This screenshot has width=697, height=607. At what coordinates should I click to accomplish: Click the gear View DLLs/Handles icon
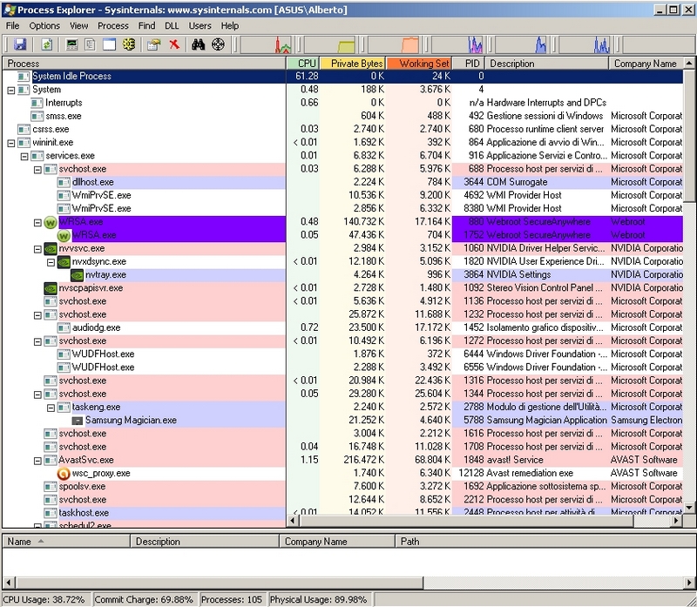(129, 44)
